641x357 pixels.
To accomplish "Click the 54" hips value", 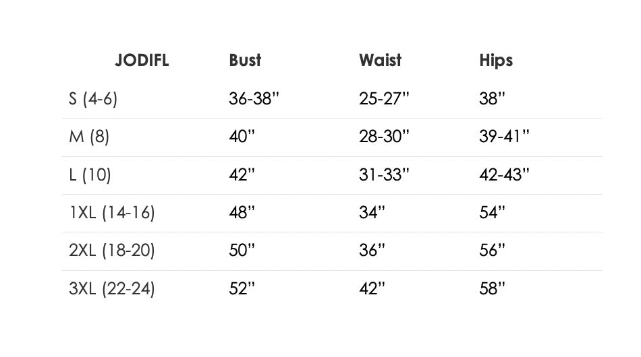I will tap(492, 213).
